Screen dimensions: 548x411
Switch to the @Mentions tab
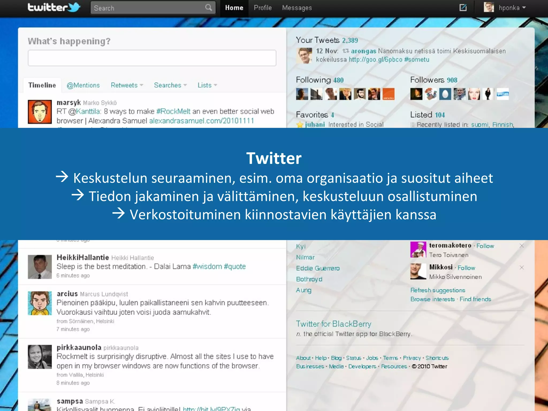83,85
